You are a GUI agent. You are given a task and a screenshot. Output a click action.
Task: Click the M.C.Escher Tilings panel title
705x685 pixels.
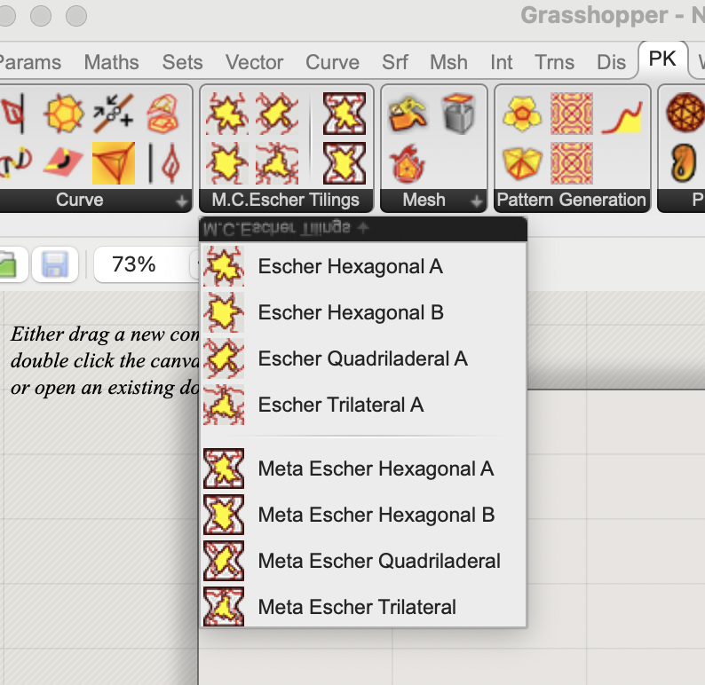click(x=285, y=201)
